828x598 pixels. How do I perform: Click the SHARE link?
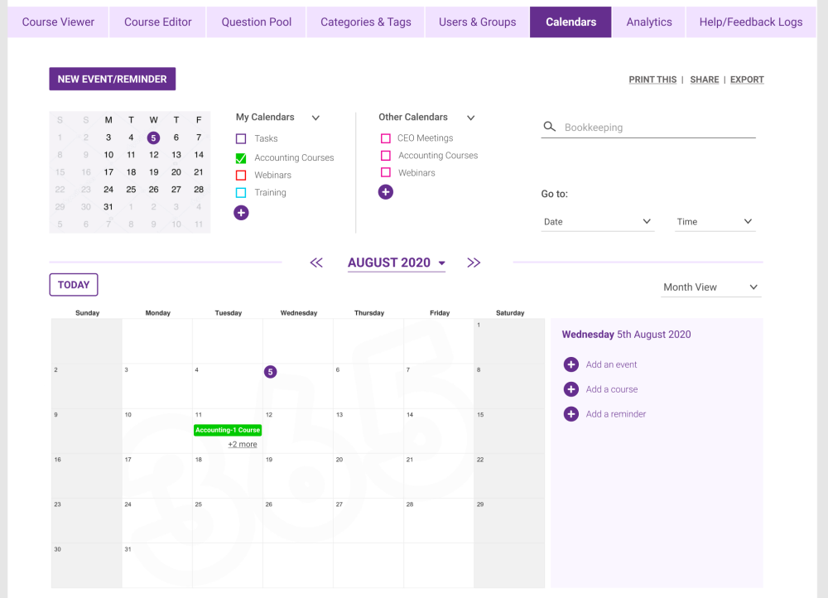click(x=704, y=80)
